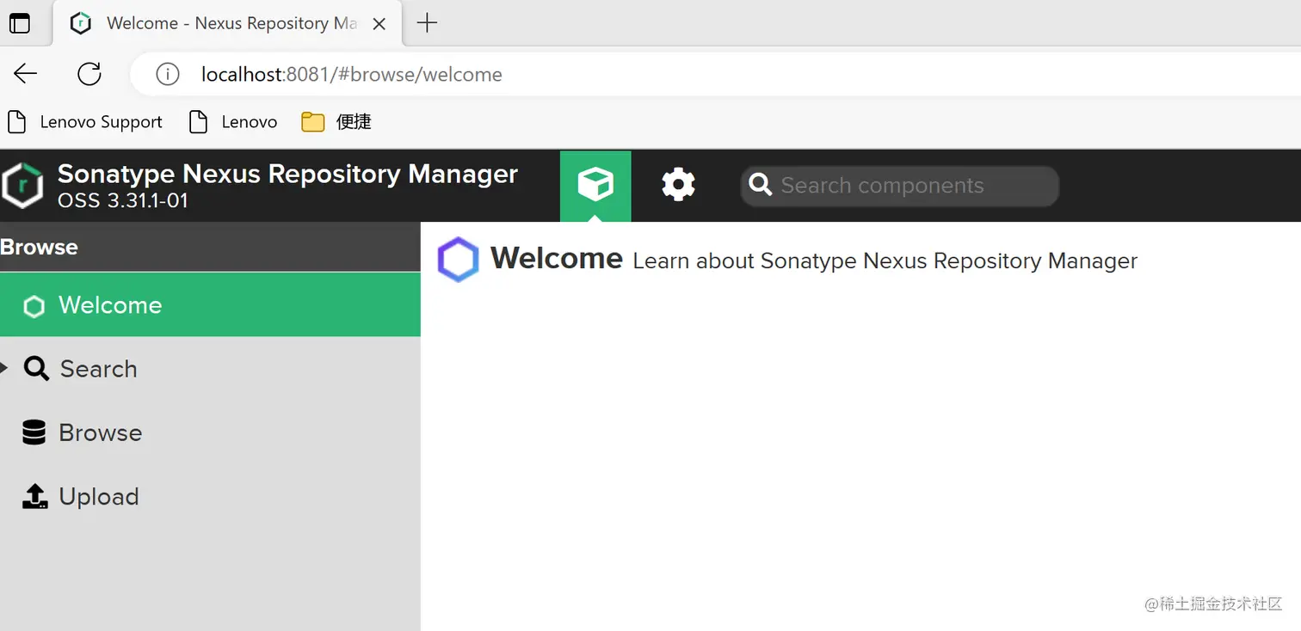Close the Welcome - Nexus Repository tab

click(x=379, y=24)
